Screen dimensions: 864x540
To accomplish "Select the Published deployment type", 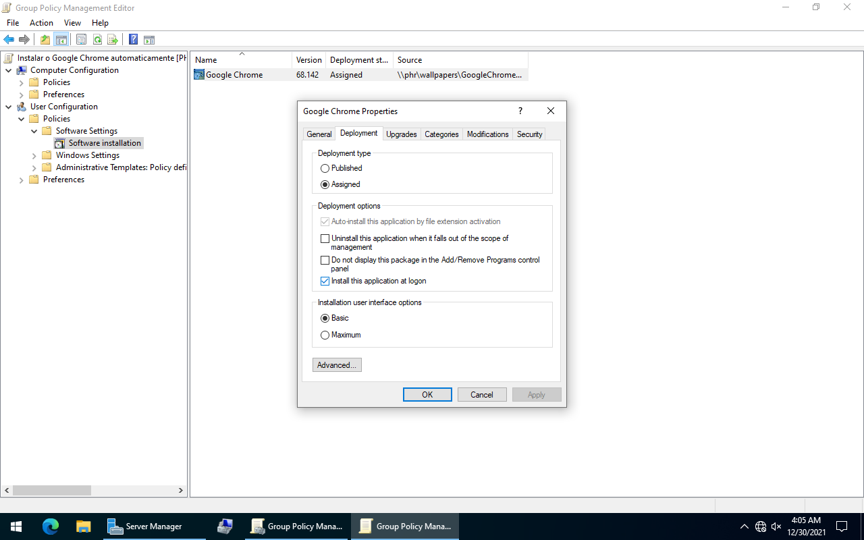I will point(325,168).
